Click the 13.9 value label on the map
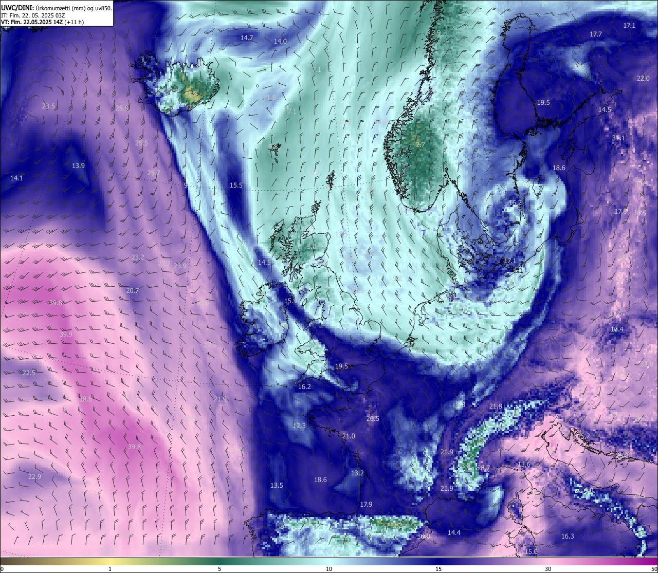 (x=78, y=166)
